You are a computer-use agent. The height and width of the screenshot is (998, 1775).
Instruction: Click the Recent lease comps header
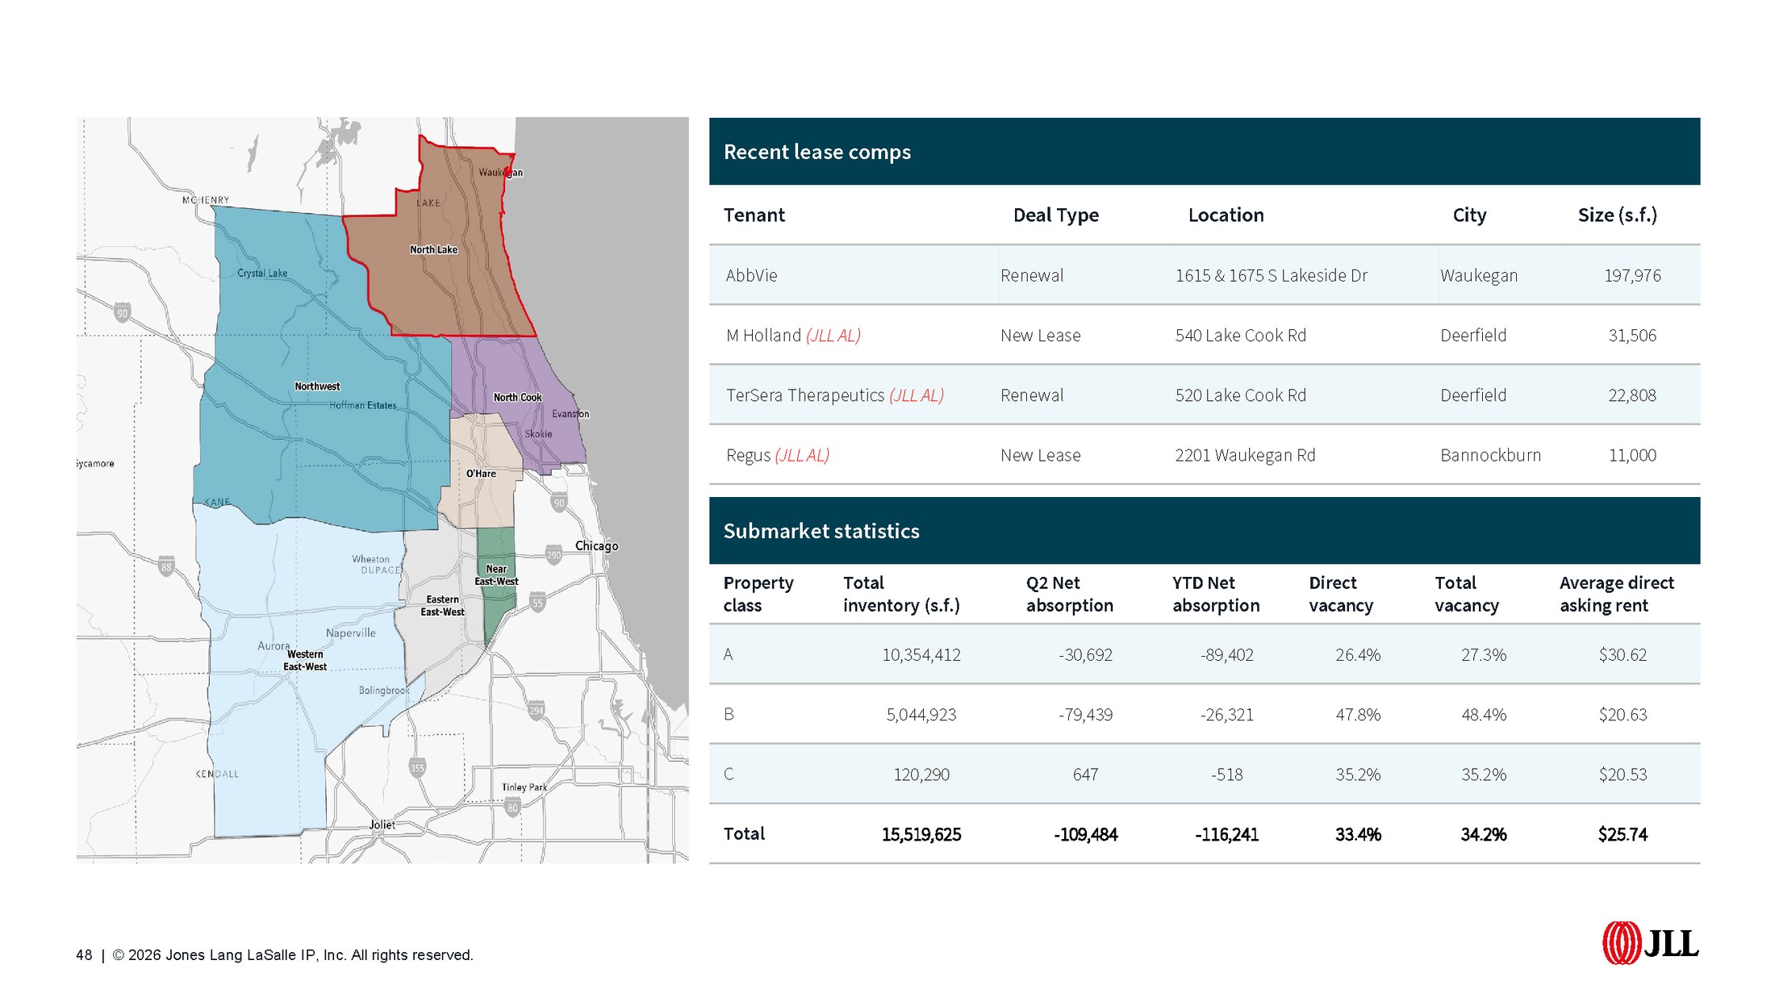coord(817,152)
